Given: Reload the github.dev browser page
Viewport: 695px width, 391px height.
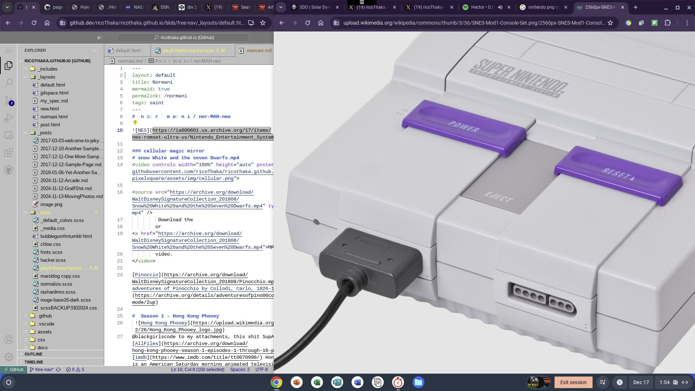Looking at the screenshot, I should [x=34, y=23].
